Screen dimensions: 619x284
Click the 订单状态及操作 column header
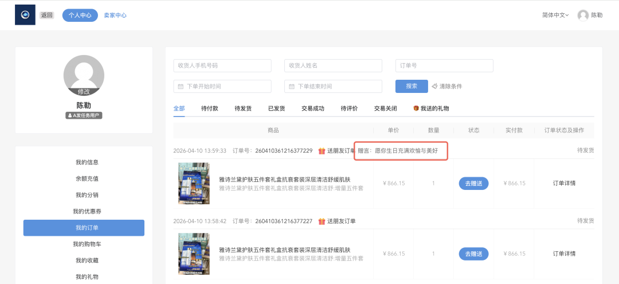[564, 130]
